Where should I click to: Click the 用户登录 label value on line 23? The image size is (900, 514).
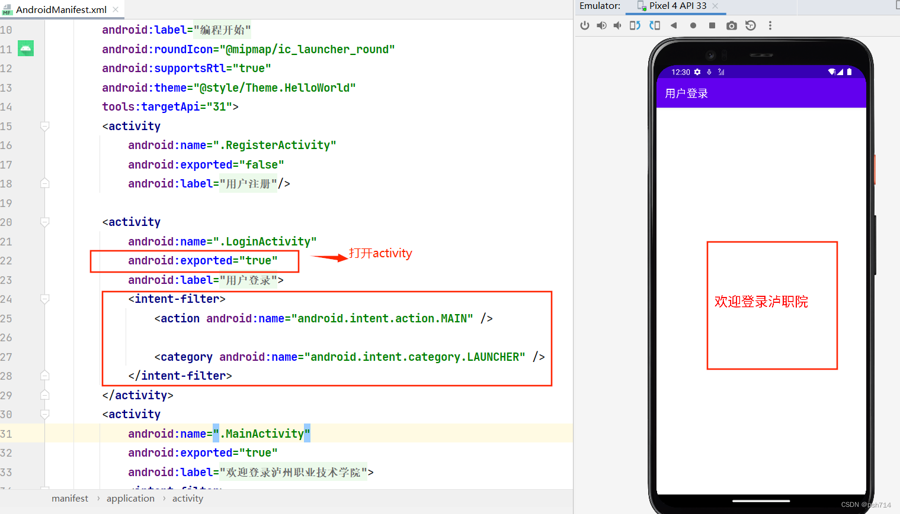point(248,280)
